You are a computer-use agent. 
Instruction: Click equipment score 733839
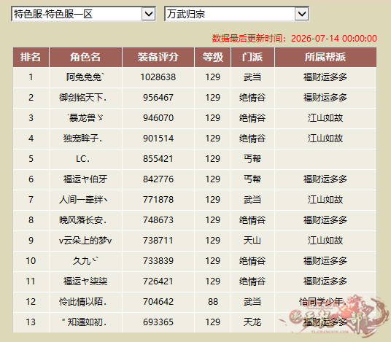tap(158, 261)
